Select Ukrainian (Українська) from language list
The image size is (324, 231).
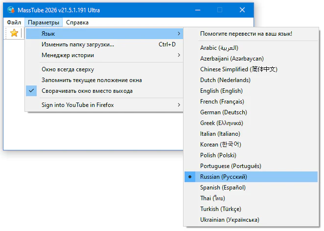point(230,220)
